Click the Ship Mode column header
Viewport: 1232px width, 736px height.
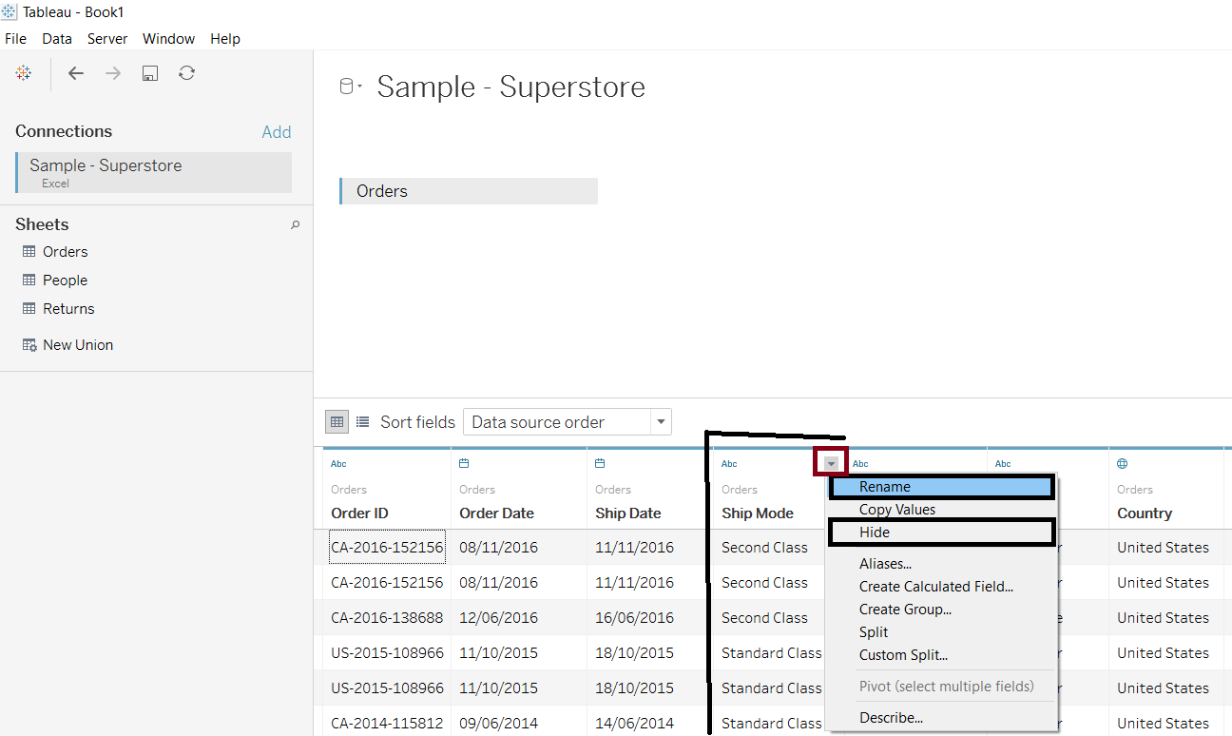tap(758, 513)
